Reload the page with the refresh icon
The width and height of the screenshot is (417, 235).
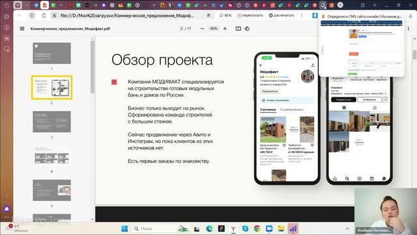point(44,16)
